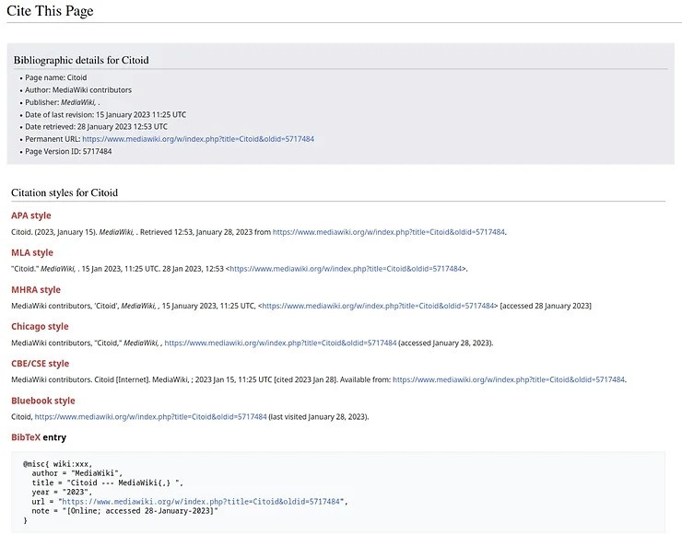Click 'Date of last revision' line
Screen dimensions: 682x535
tap(105, 115)
